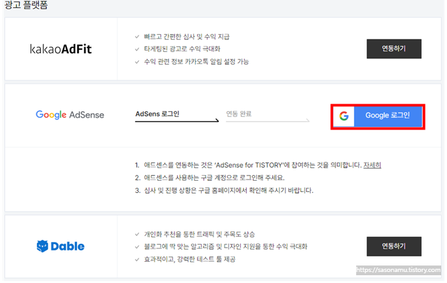Click text 'AdSense for TISTORY'에 참여하는 것을
The image size is (447, 283).
tap(272, 165)
